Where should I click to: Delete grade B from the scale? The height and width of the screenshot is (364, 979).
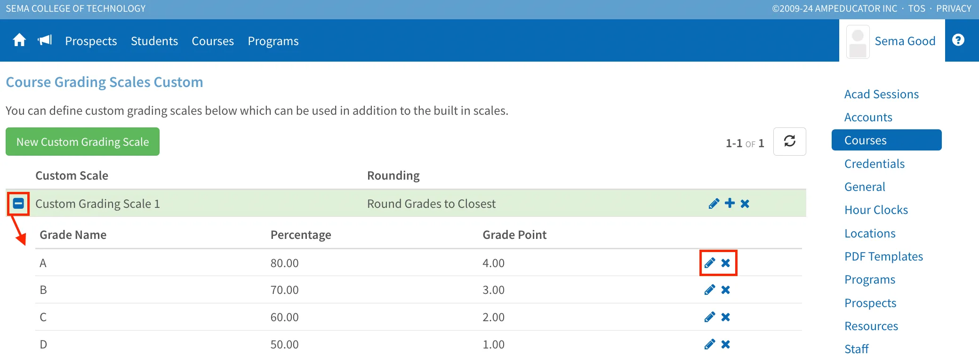pos(726,290)
